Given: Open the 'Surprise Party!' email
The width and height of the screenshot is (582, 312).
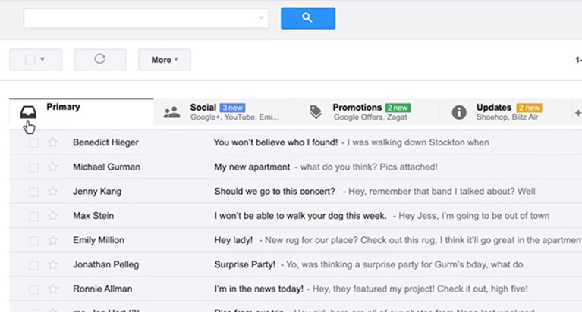Looking at the screenshot, I should 244,264.
